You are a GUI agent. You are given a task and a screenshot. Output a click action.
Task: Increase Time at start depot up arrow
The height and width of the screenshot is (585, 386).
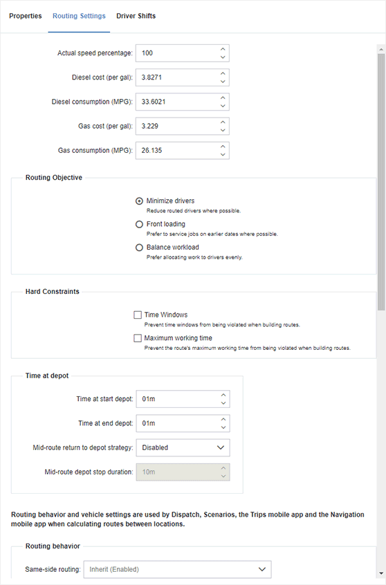(223, 395)
